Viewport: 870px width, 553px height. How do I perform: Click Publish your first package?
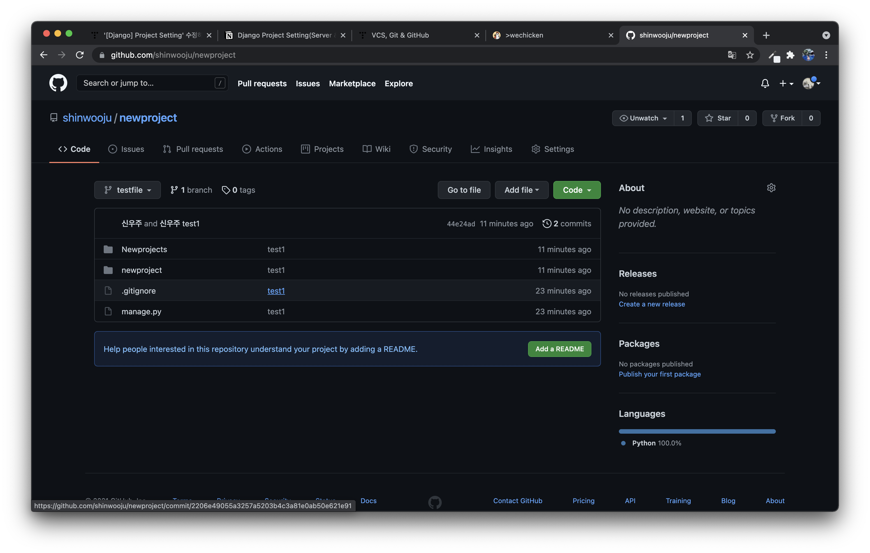click(660, 374)
